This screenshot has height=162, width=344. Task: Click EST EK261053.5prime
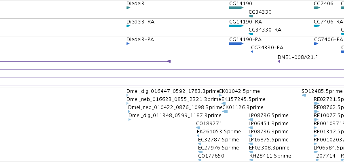pos(219,132)
